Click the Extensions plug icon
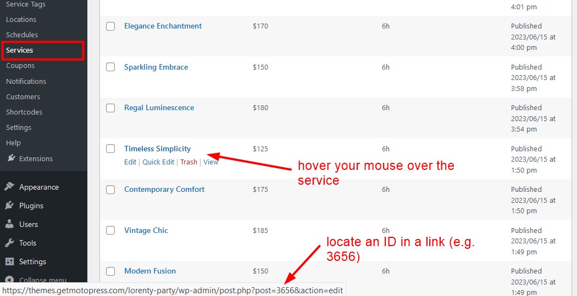The image size is (577, 296). 12,158
